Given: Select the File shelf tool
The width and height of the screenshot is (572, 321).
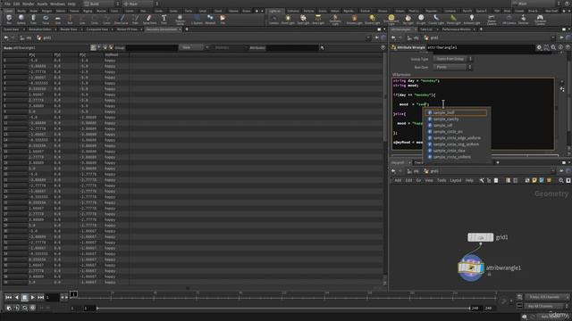Looking at the screenshot, I should point(223,20).
